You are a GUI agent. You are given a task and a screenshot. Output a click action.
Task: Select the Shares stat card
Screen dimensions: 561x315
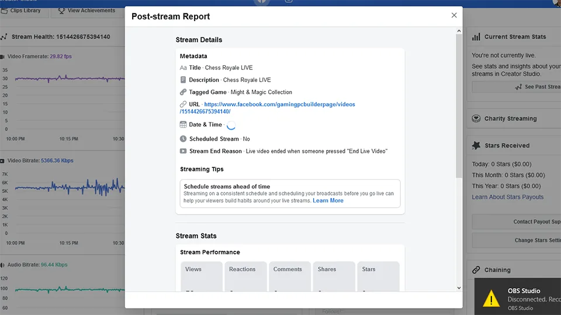334,276
